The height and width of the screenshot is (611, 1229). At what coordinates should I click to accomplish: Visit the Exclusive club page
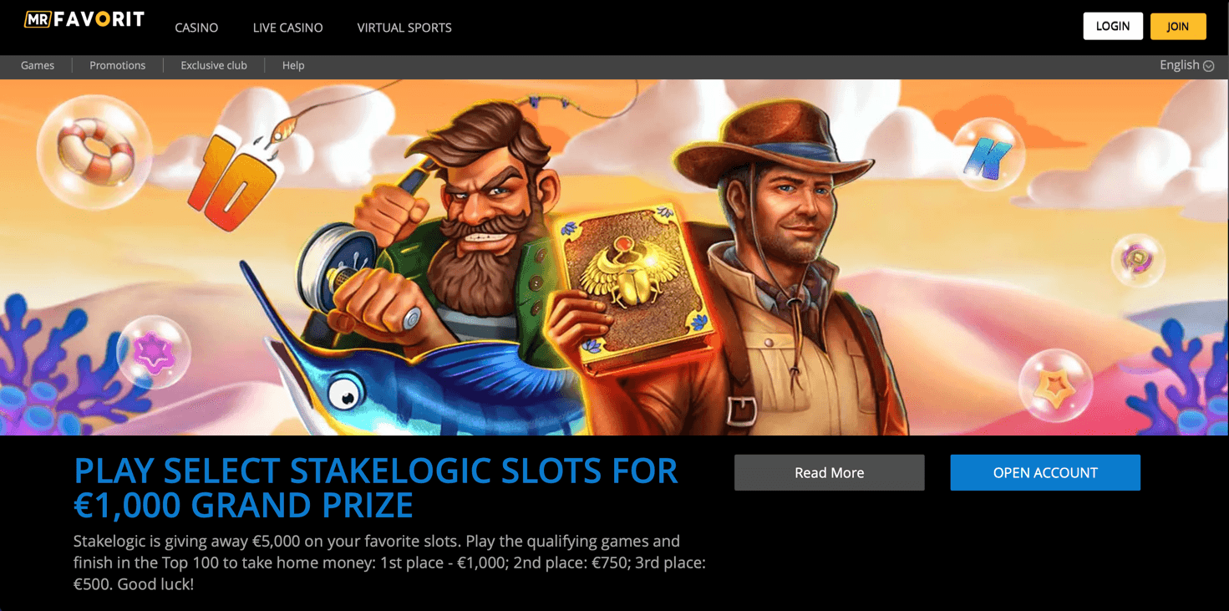[214, 65]
